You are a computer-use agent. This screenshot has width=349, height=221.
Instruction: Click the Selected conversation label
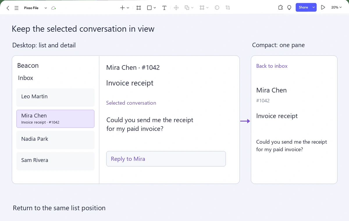(131, 103)
